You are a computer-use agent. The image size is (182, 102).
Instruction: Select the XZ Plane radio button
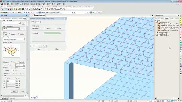coord(44,29)
